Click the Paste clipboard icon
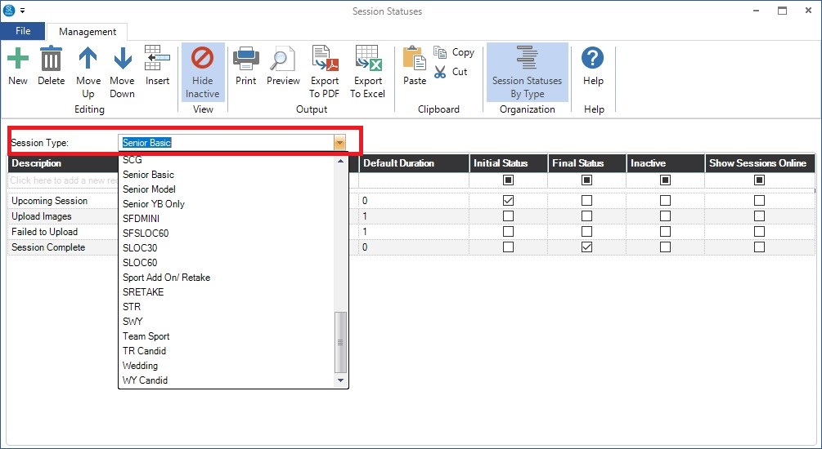The image size is (822, 449). [x=414, y=58]
